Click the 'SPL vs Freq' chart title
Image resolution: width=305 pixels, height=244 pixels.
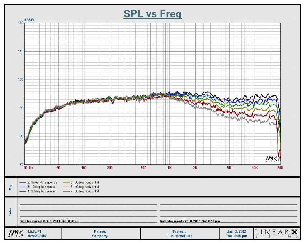coord(152,14)
